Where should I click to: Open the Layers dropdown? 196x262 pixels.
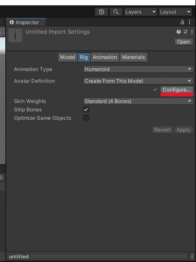click(x=141, y=12)
